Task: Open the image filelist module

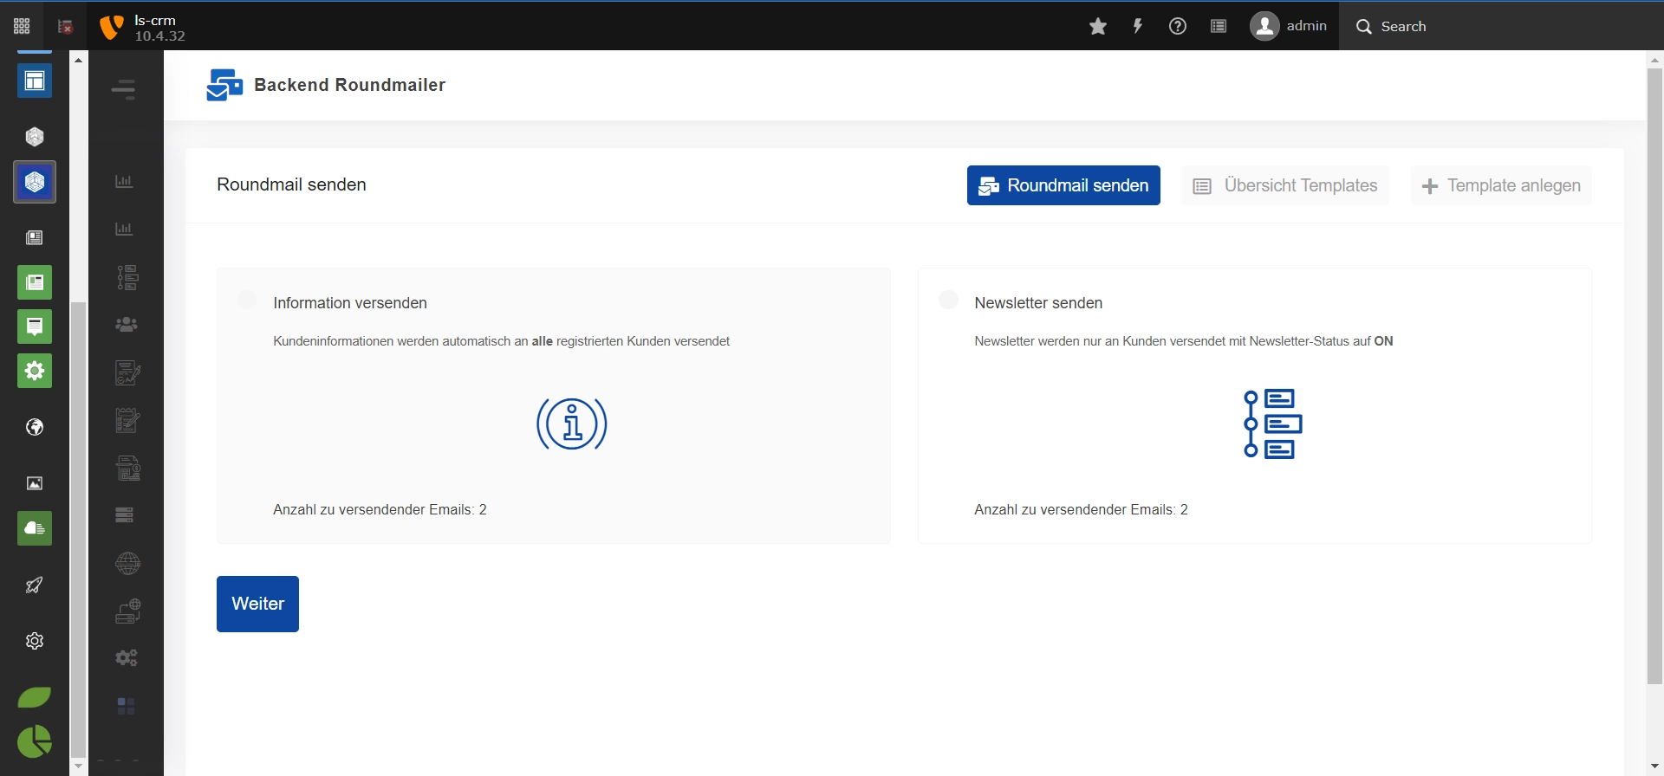Action: click(x=35, y=483)
